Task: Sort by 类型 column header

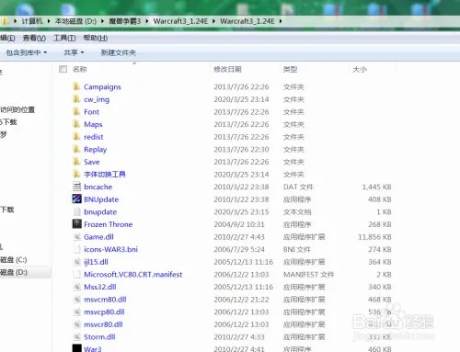Action: [290, 69]
